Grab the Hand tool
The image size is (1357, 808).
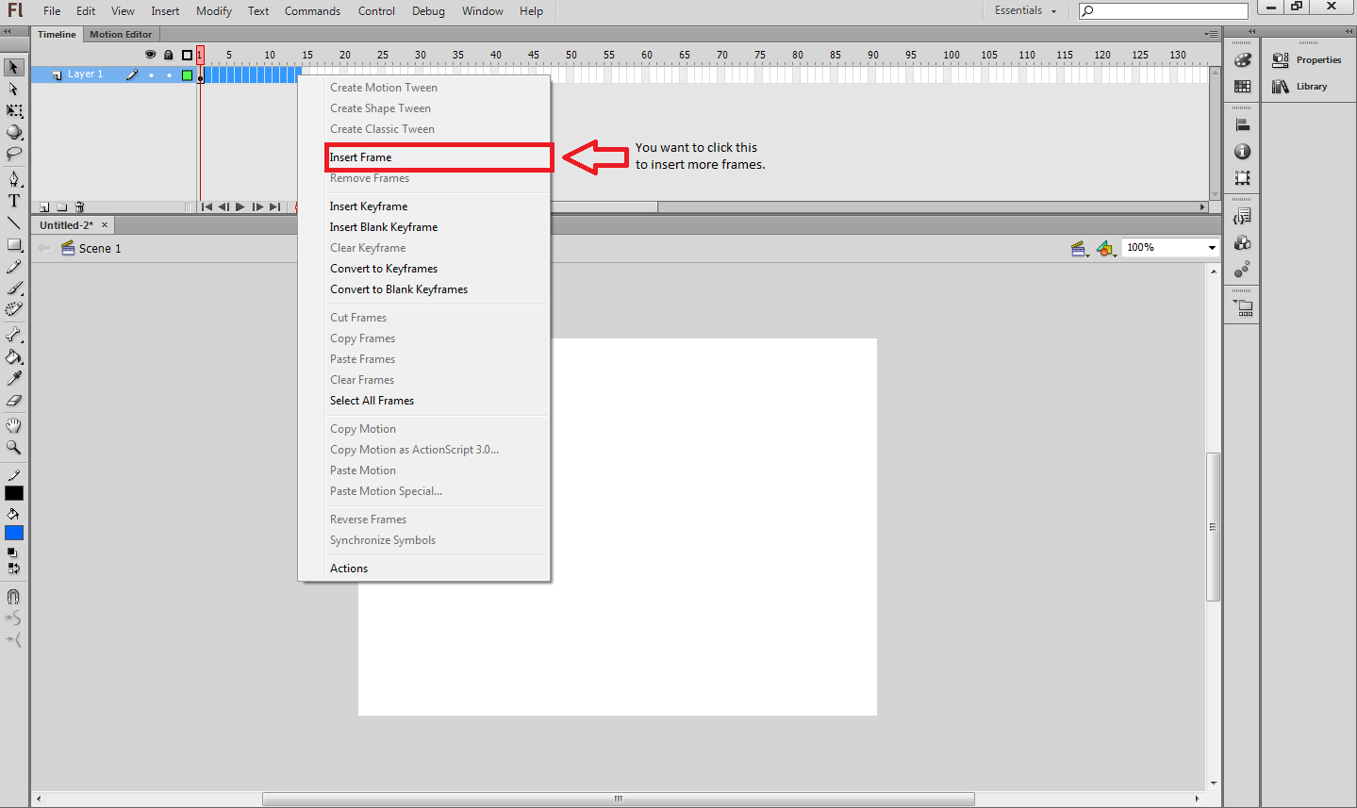[13, 424]
